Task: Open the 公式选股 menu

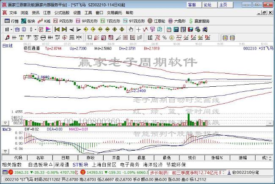Action: [x=62, y=13]
